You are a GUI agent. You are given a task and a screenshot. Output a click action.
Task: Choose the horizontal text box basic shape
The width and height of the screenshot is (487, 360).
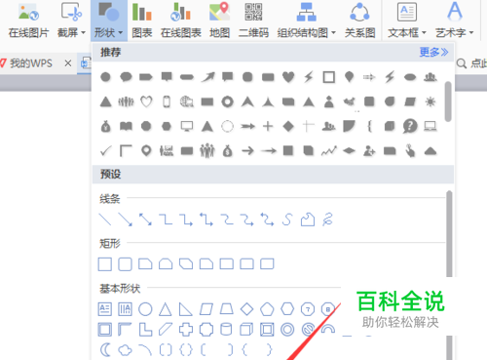coord(105,309)
